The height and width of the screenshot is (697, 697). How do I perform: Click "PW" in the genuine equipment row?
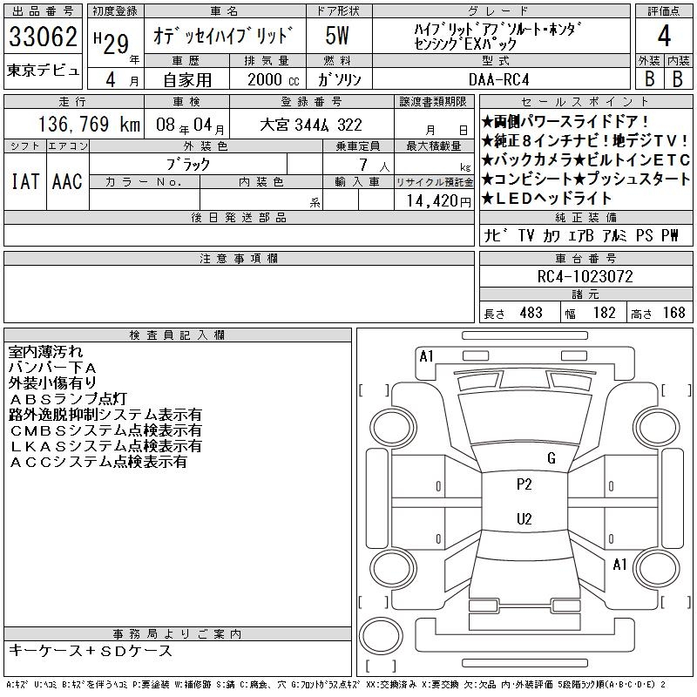670,235
